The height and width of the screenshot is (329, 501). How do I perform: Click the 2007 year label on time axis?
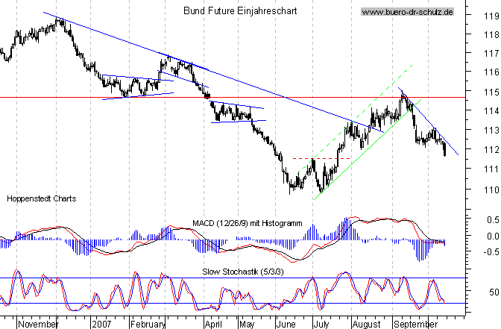point(101,325)
